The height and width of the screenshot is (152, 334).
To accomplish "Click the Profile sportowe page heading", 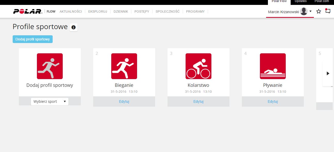I will [40, 27].
